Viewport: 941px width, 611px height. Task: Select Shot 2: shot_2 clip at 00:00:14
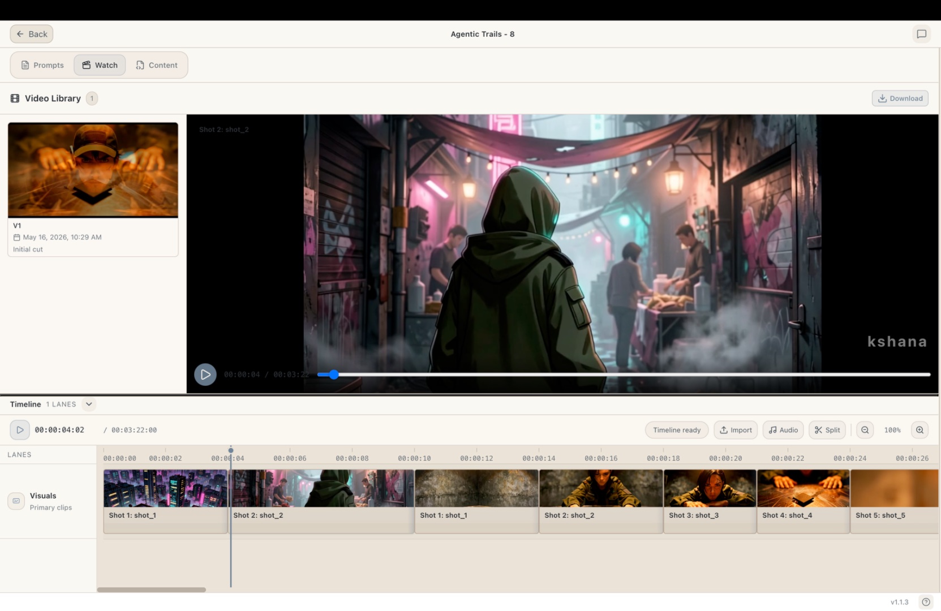[601, 501]
